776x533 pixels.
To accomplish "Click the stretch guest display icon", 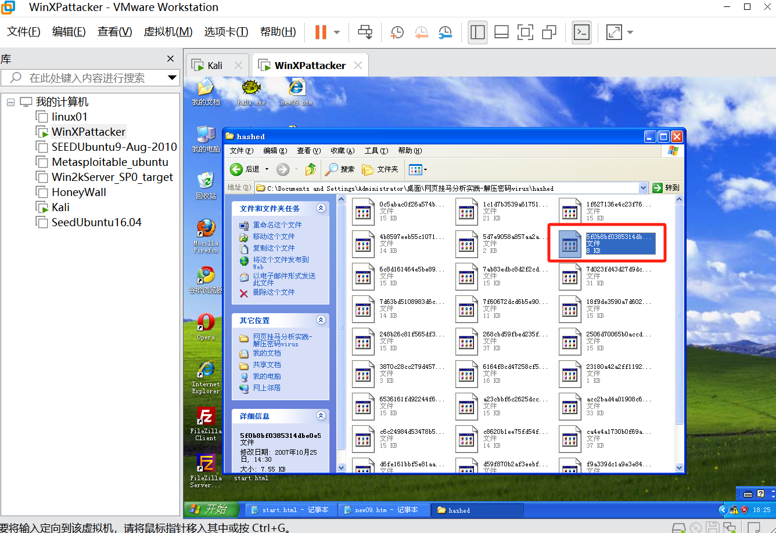I will [614, 32].
